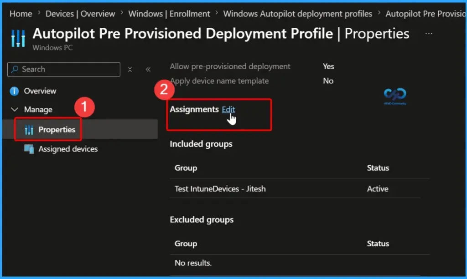
Task: Collapse the Manage section chevron
Action: 14,109
